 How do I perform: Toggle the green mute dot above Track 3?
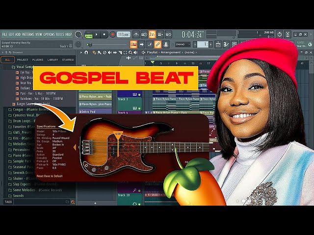[139, 94]
